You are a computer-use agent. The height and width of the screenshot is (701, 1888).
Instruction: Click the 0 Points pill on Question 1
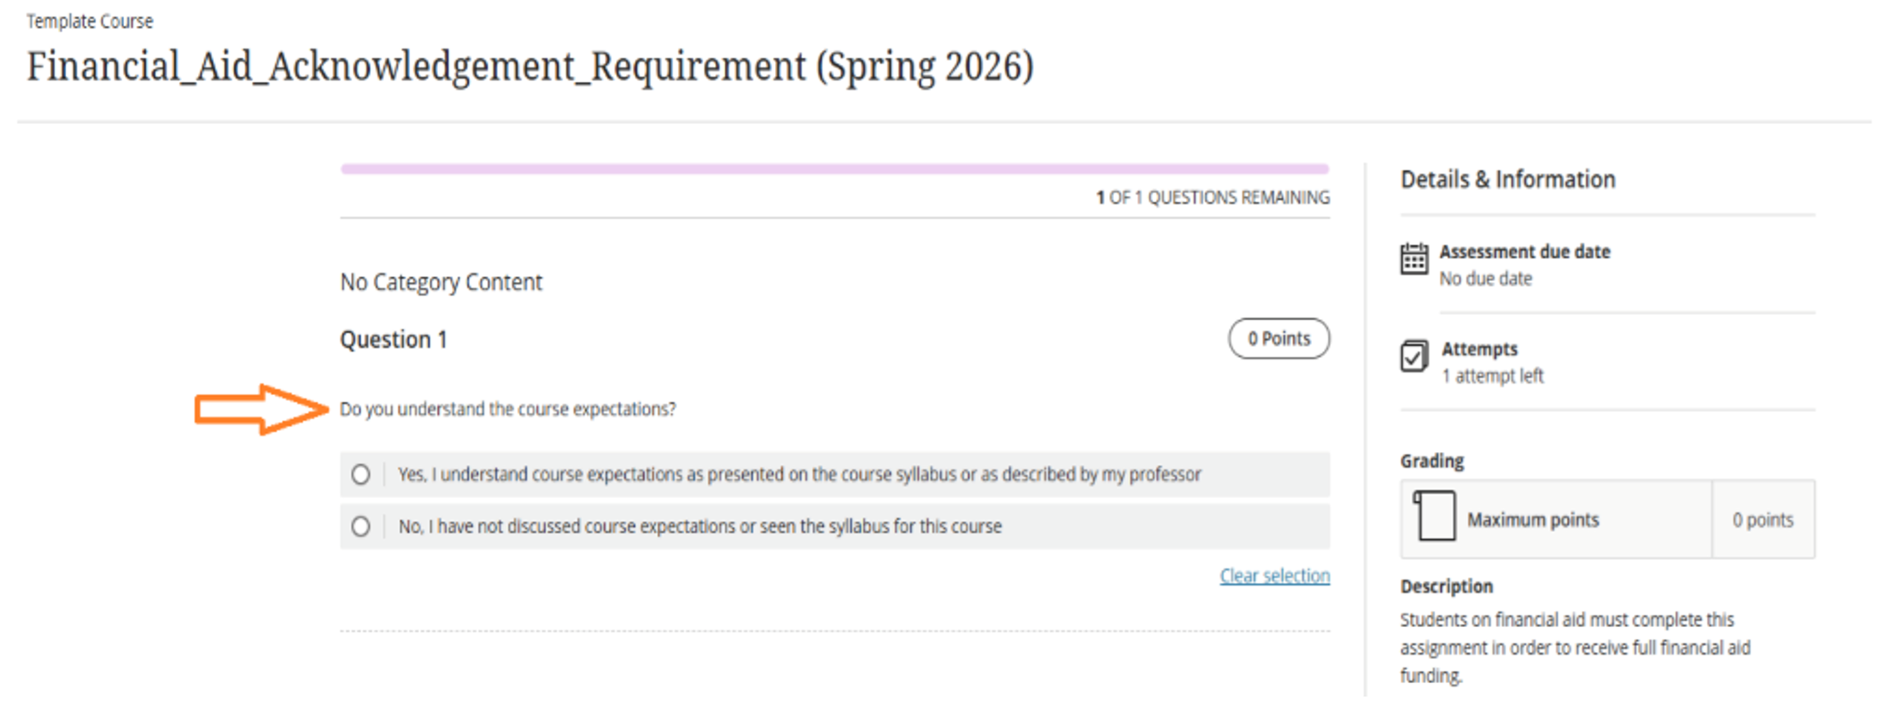(1279, 338)
